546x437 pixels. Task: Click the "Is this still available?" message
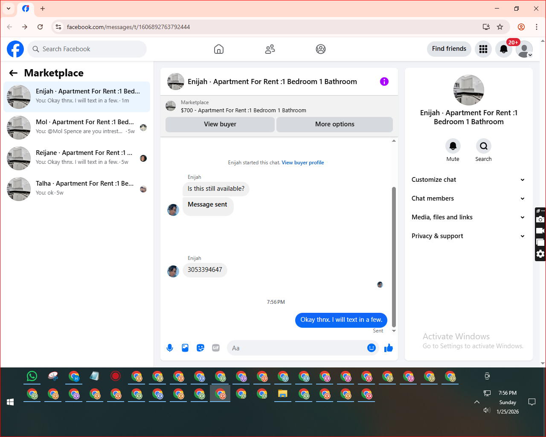216,189
